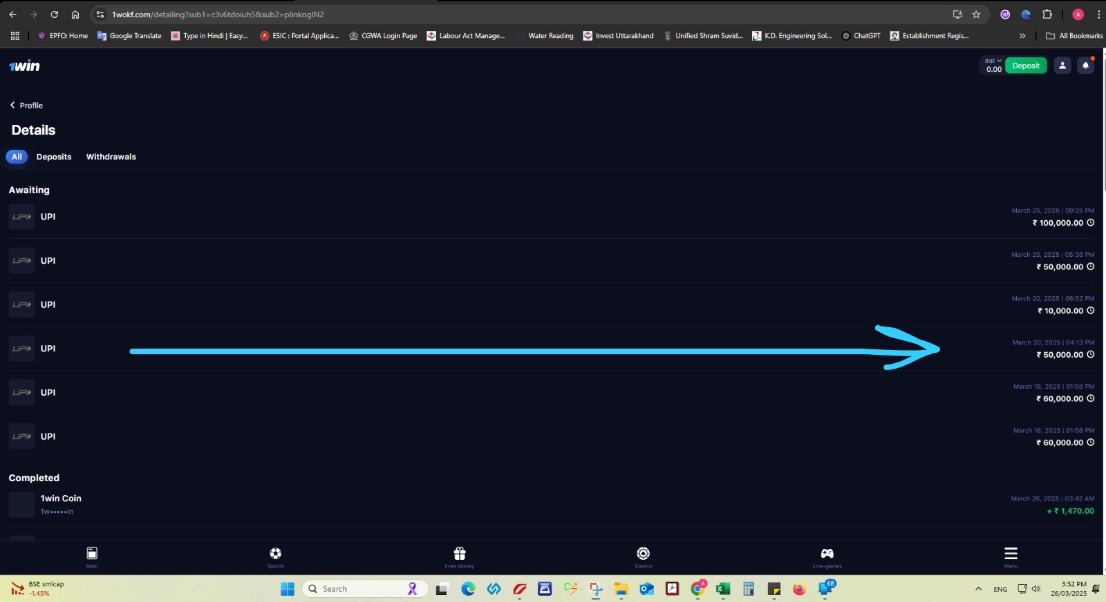Bookmark this page with the star icon
The height and width of the screenshot is (602, 1106).
coord(976,14)
